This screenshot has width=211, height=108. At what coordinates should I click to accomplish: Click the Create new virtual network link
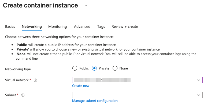81,86
